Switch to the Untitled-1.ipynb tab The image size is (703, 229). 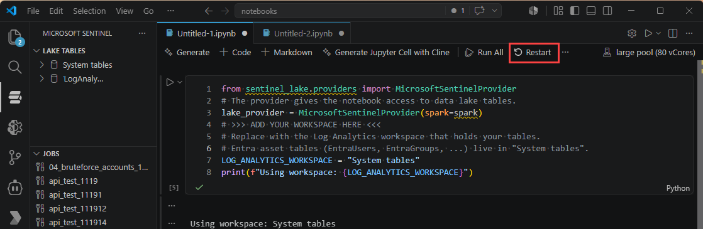(x=206, y=33)
